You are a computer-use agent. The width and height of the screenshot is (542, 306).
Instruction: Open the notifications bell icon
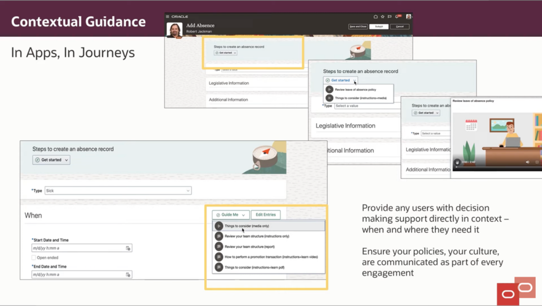pos(396,16)
